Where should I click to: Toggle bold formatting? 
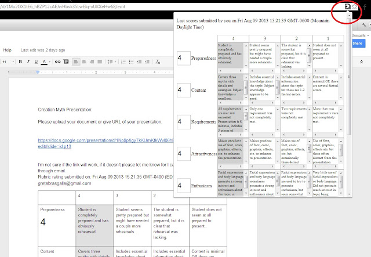pos(20,61)
